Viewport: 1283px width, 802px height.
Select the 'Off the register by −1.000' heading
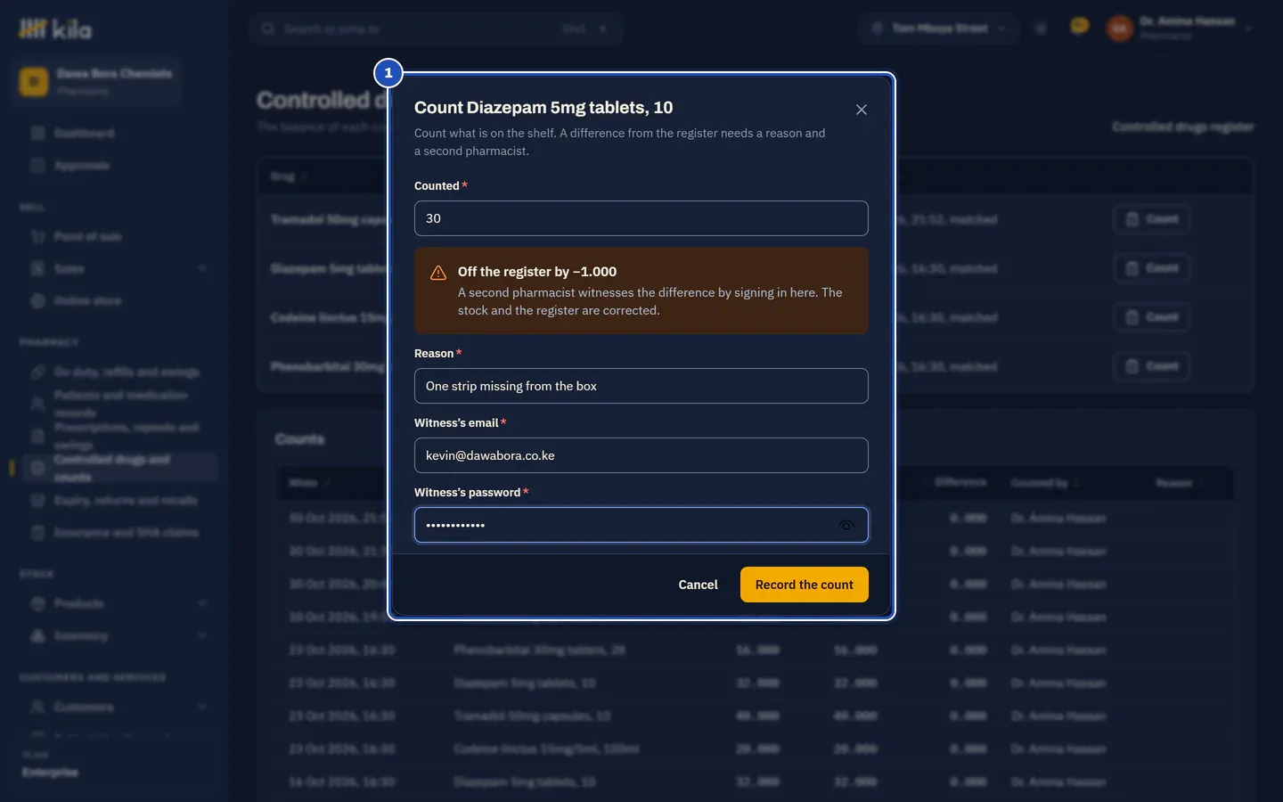(537, 272)
